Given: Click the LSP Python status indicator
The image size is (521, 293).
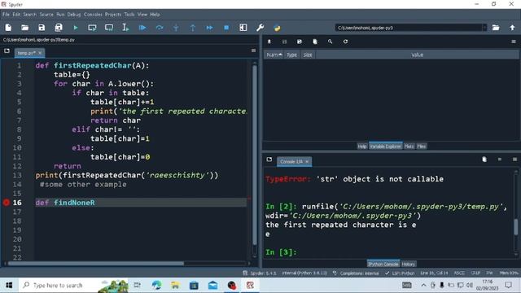Looking at the screenshot, I should click(400, 273).
